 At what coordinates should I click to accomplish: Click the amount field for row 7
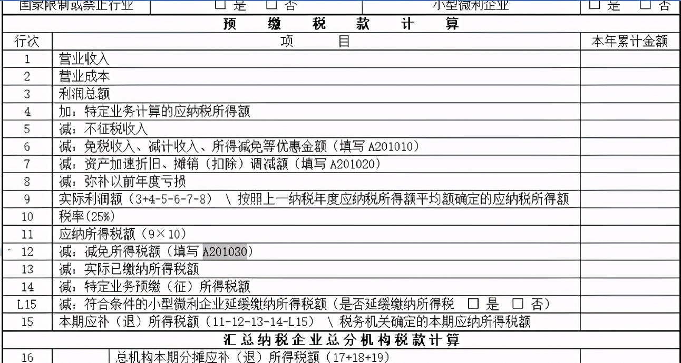[629, 164]
